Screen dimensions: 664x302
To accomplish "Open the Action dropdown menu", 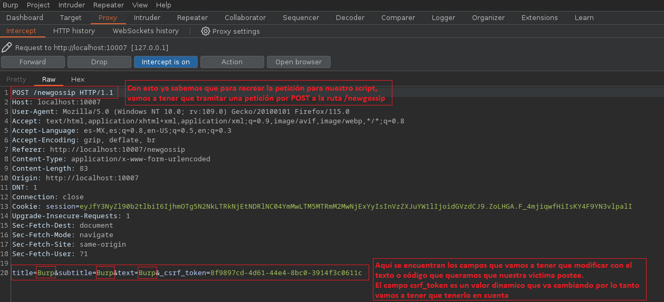I will tap(232, 62).
